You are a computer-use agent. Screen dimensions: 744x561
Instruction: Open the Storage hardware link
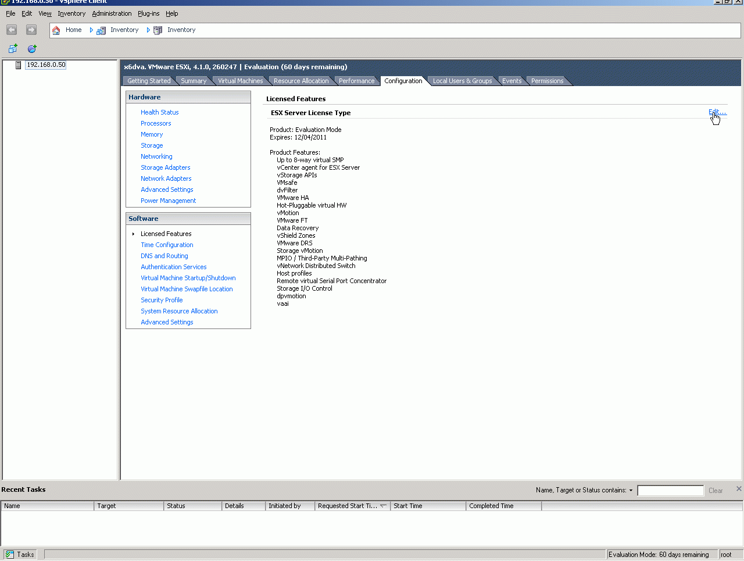pyautogui.click(x=152, y=145)
